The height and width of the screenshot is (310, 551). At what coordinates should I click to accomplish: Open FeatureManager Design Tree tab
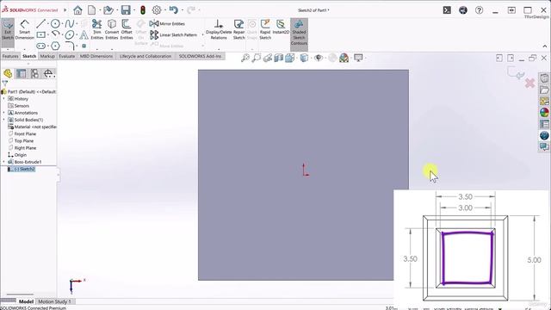[8, 73]
